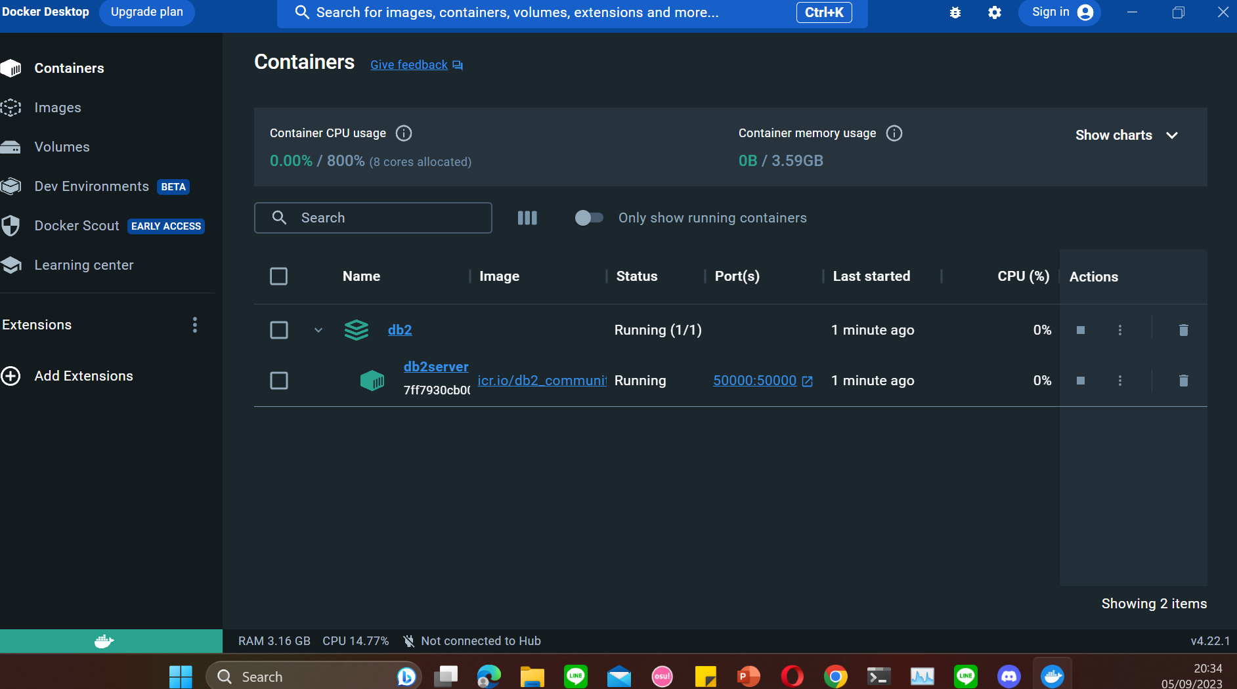Collapse the db2 stack chevron

pyautogui.click(x=318, y=330)
